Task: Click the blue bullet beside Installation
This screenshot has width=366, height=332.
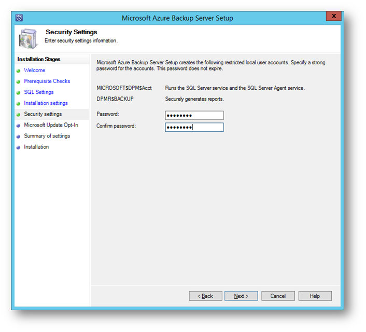Action: [x=19, y=148]
